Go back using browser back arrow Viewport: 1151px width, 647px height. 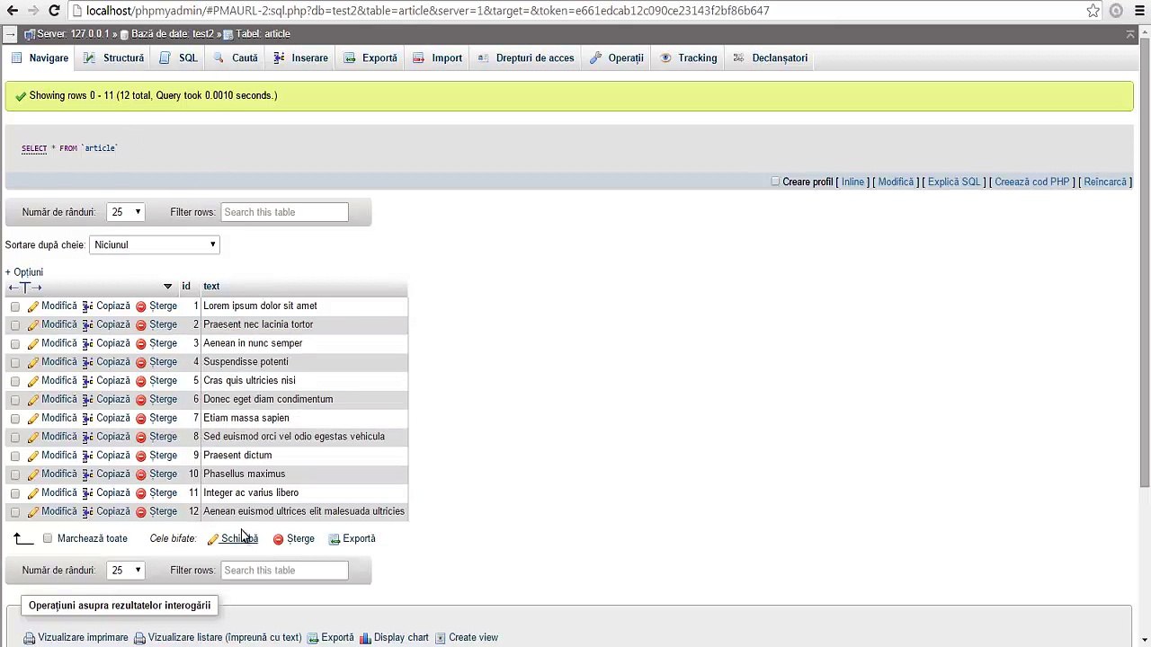coord(13,11)
